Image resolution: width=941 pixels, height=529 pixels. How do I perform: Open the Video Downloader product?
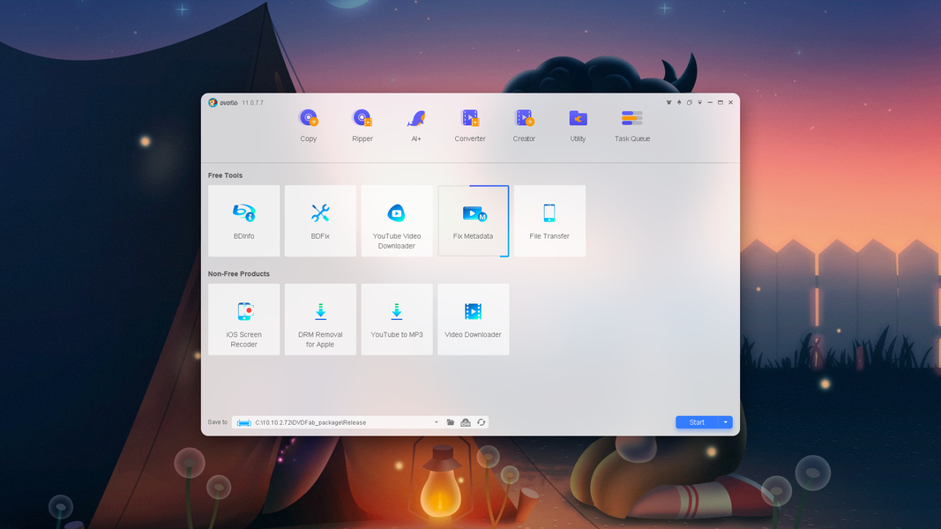[474, 319]
